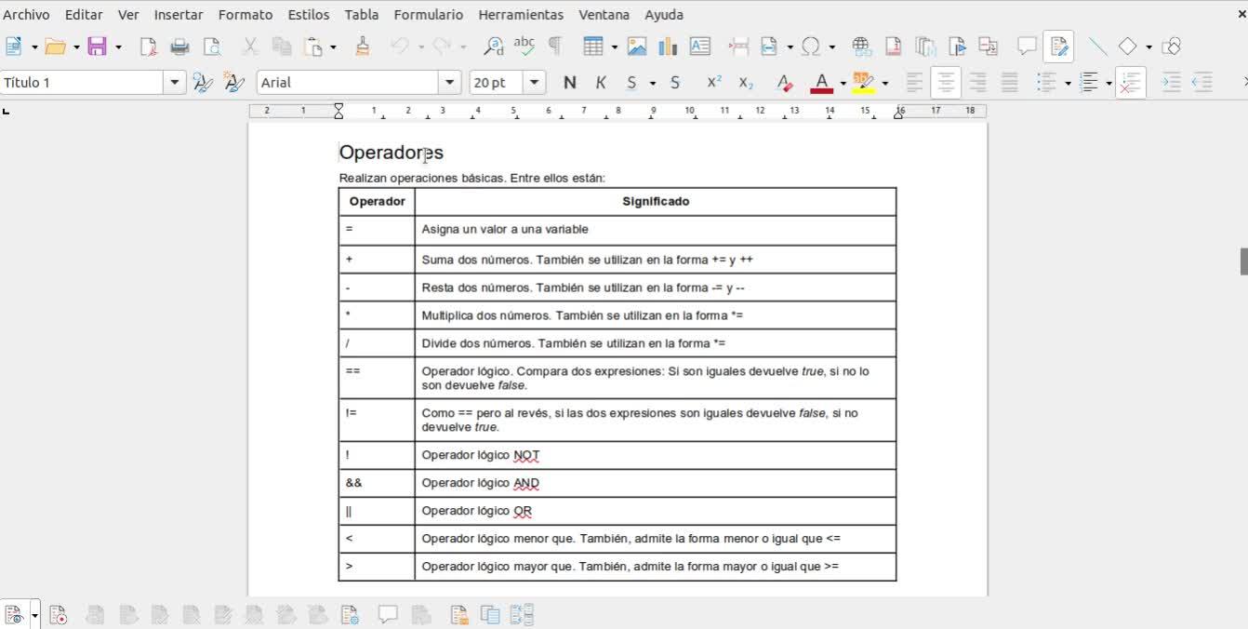Image resolution: width=1248 pixels, height=629 pixels.
Task: Apply the red font color swatch
Action: tap(821, 83)
